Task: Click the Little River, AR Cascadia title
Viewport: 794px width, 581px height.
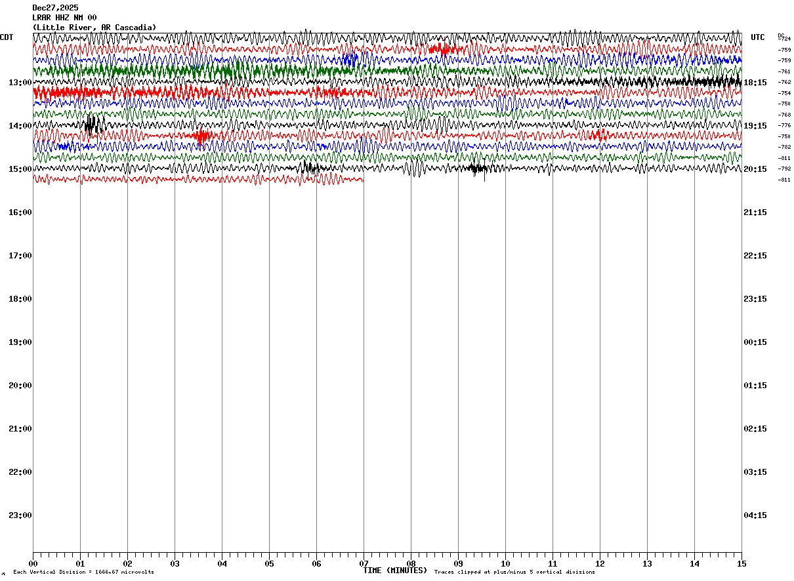Action: click(x=94, y=28)
